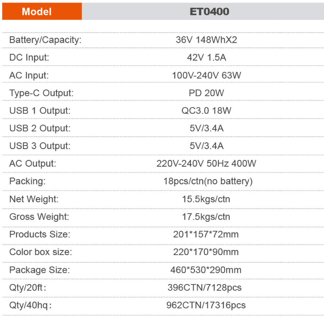Click the 100V-240V 63W value
This screenshot has height=318, width=324.
[x=206, y=75]
